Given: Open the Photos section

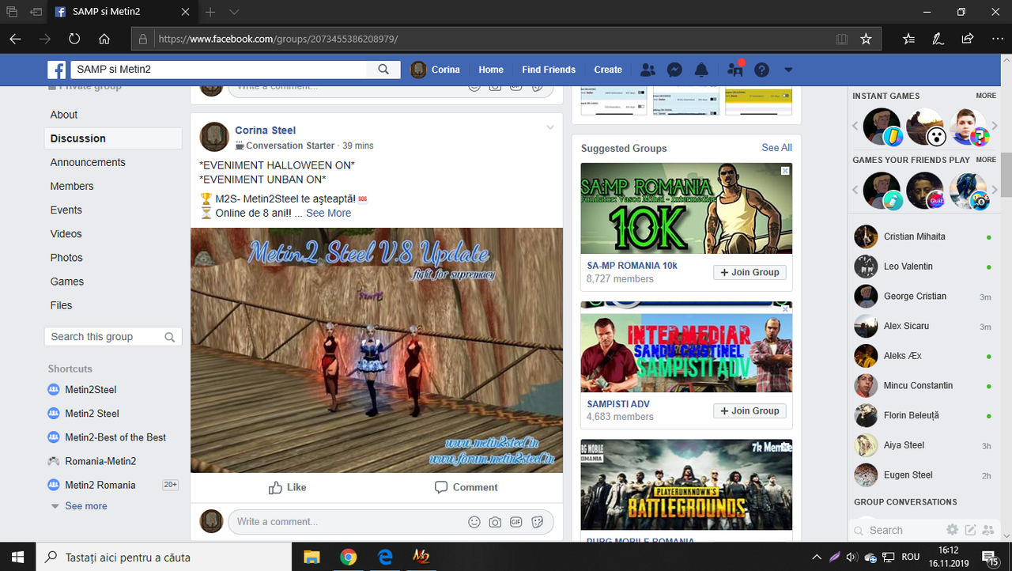Looking at the screenshot, I should [66, 257].
